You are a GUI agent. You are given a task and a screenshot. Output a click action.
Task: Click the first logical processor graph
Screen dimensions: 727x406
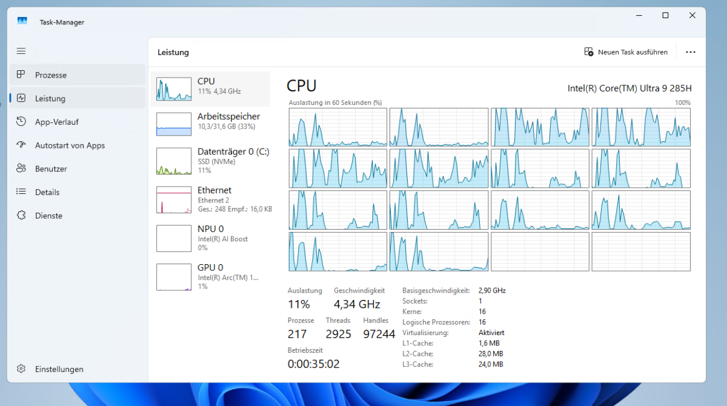(337, 127)
